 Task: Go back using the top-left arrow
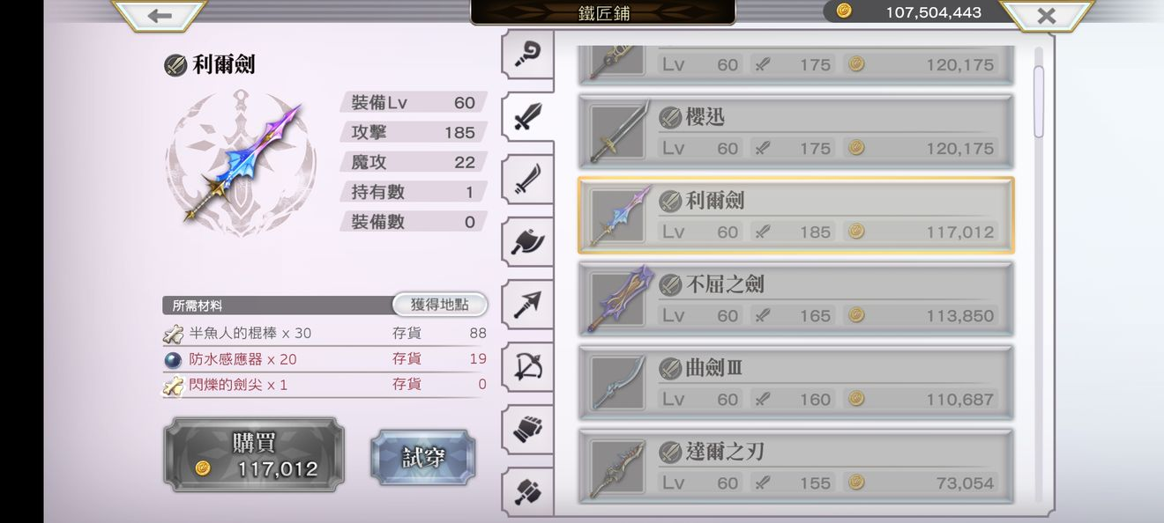point(160,15)
